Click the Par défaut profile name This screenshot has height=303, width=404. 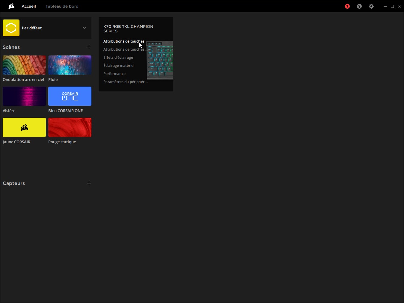(x=32, y=28)
